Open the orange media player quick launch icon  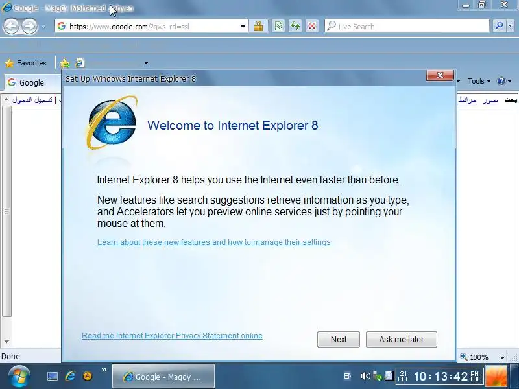[88, 377]
